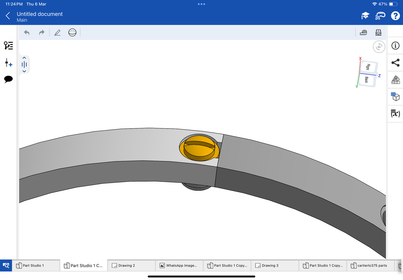Open mass properties scale icon
Screen dimensions: 403x280
click(378, 33)
